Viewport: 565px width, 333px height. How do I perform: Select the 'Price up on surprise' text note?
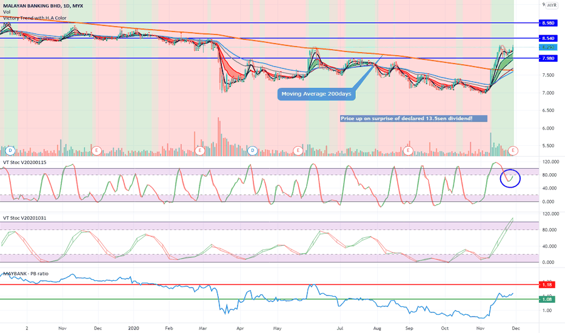click(x=413, y=119)
